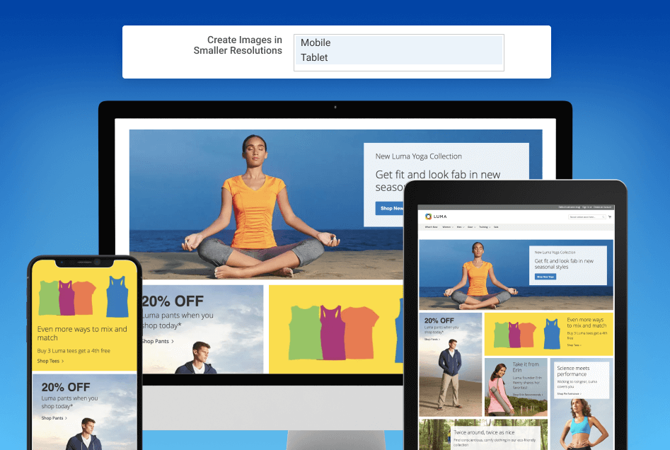The width and height of the screenshot is (670, 450).
Task: Open the Gear dropdown menu
Action: [x=471, y=226]
